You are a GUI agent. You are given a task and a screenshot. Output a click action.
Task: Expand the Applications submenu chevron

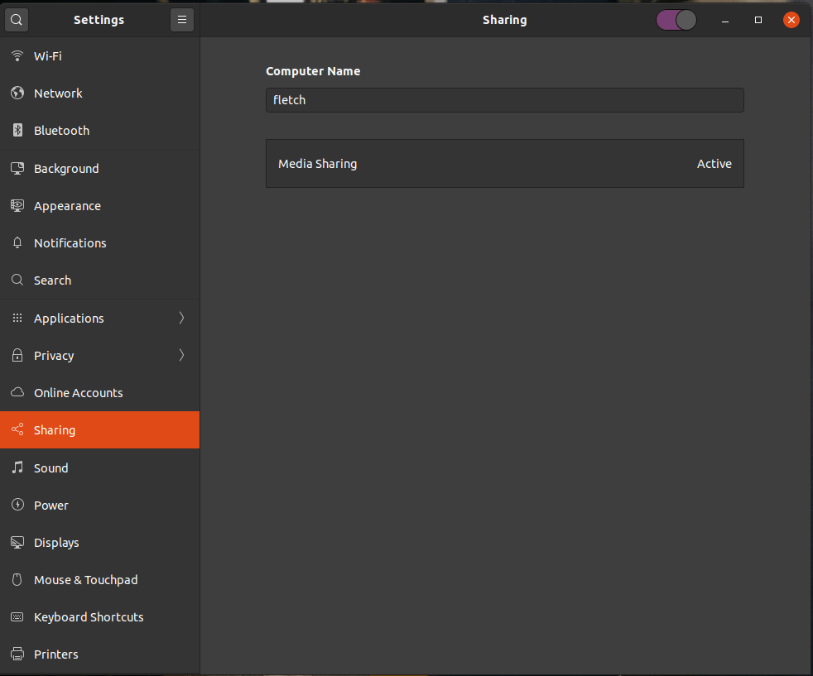click(x=181, y=319)
